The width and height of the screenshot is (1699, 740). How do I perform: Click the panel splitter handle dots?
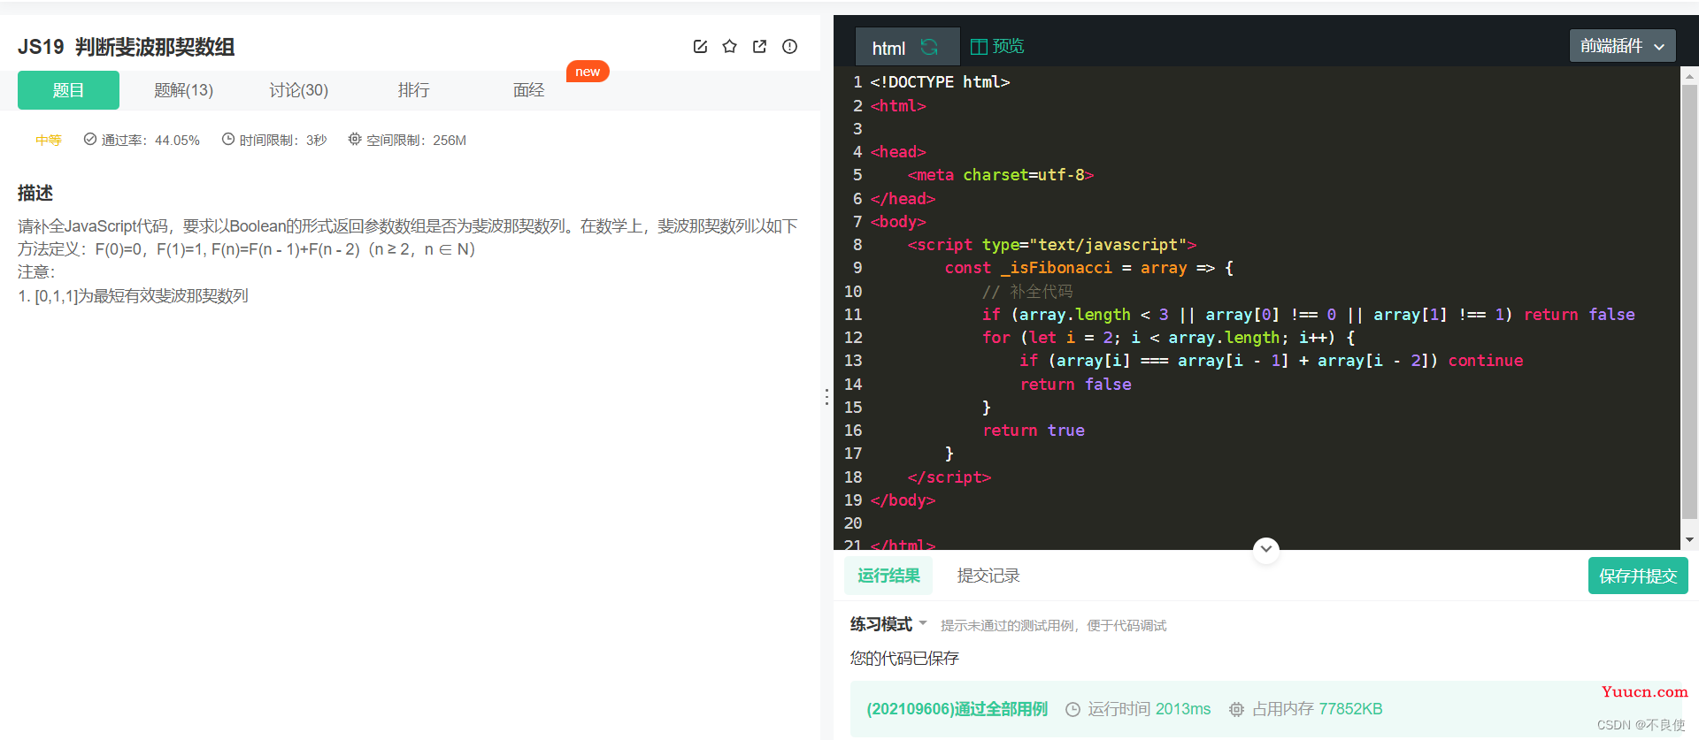tap(827, 397)
